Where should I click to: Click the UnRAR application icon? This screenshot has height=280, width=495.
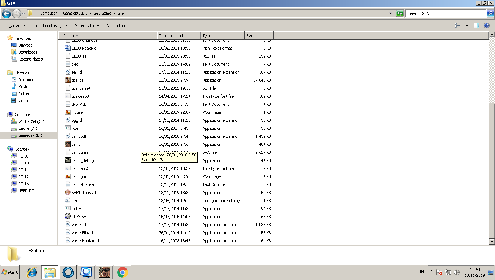pyautogui.click(x=68, y=209)
